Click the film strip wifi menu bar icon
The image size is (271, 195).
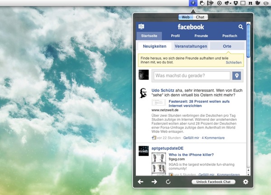[210, 3]
